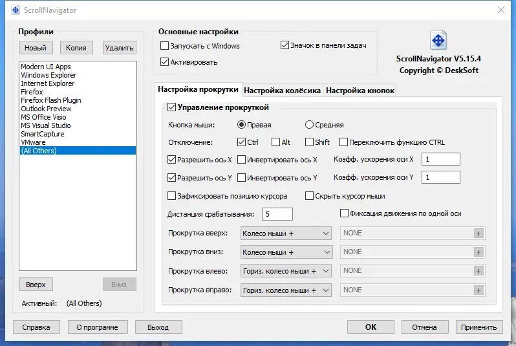Switch to Настройка кнопок tab

pyautogui.click(x=360, y=91)
